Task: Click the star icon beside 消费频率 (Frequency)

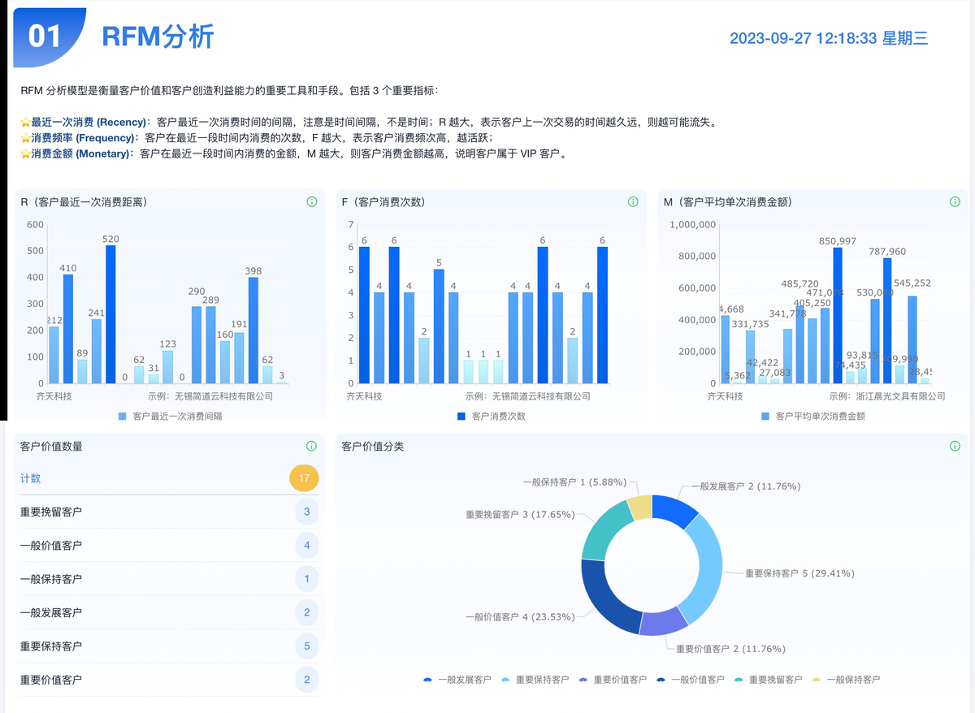Action: point(25,138)
